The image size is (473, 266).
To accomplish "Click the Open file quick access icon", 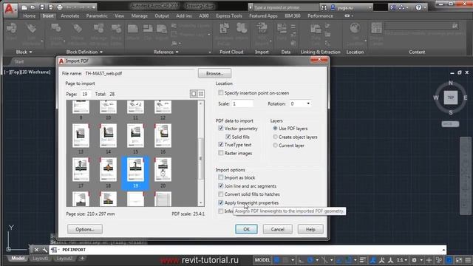I will coord(33,7).
